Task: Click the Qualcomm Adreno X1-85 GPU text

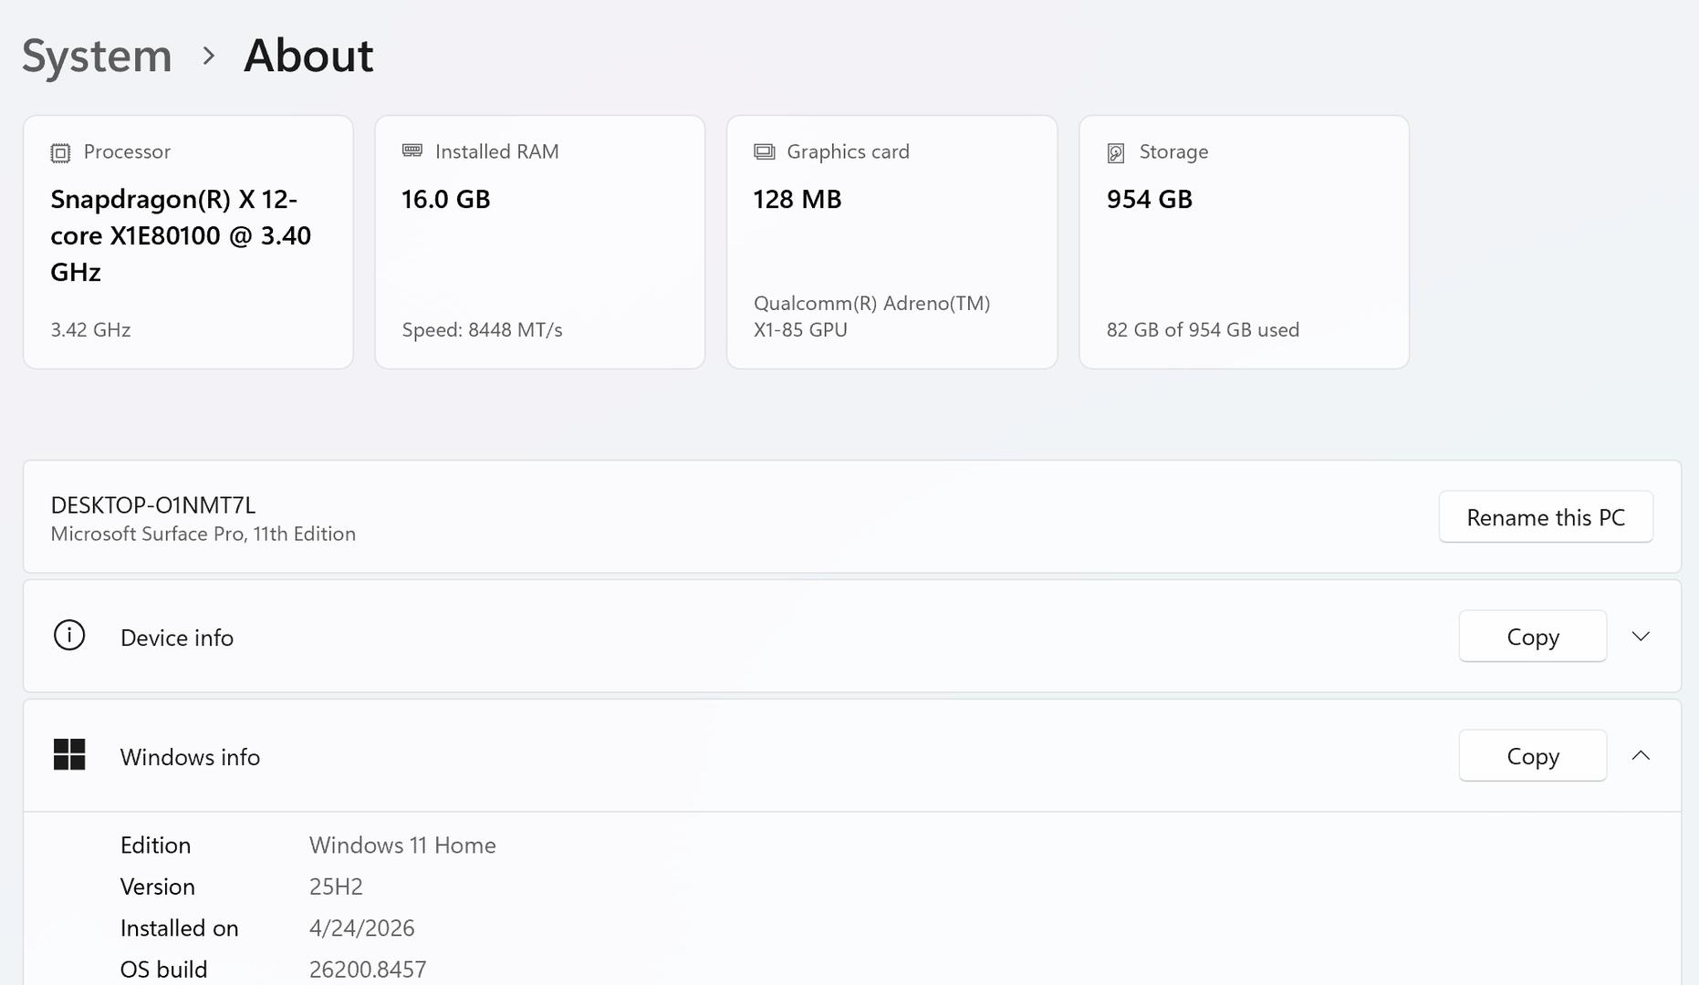Action: (x=871, y=316)
